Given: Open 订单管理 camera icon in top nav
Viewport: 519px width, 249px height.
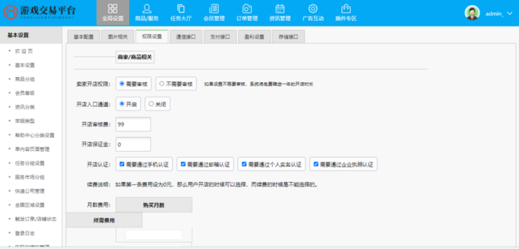Looking at the screenshot, I should tap(247, 8).
